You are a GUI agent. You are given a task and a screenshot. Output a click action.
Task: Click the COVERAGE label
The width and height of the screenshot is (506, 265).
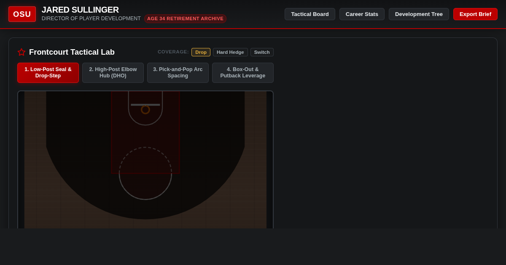tap(173, 52)
